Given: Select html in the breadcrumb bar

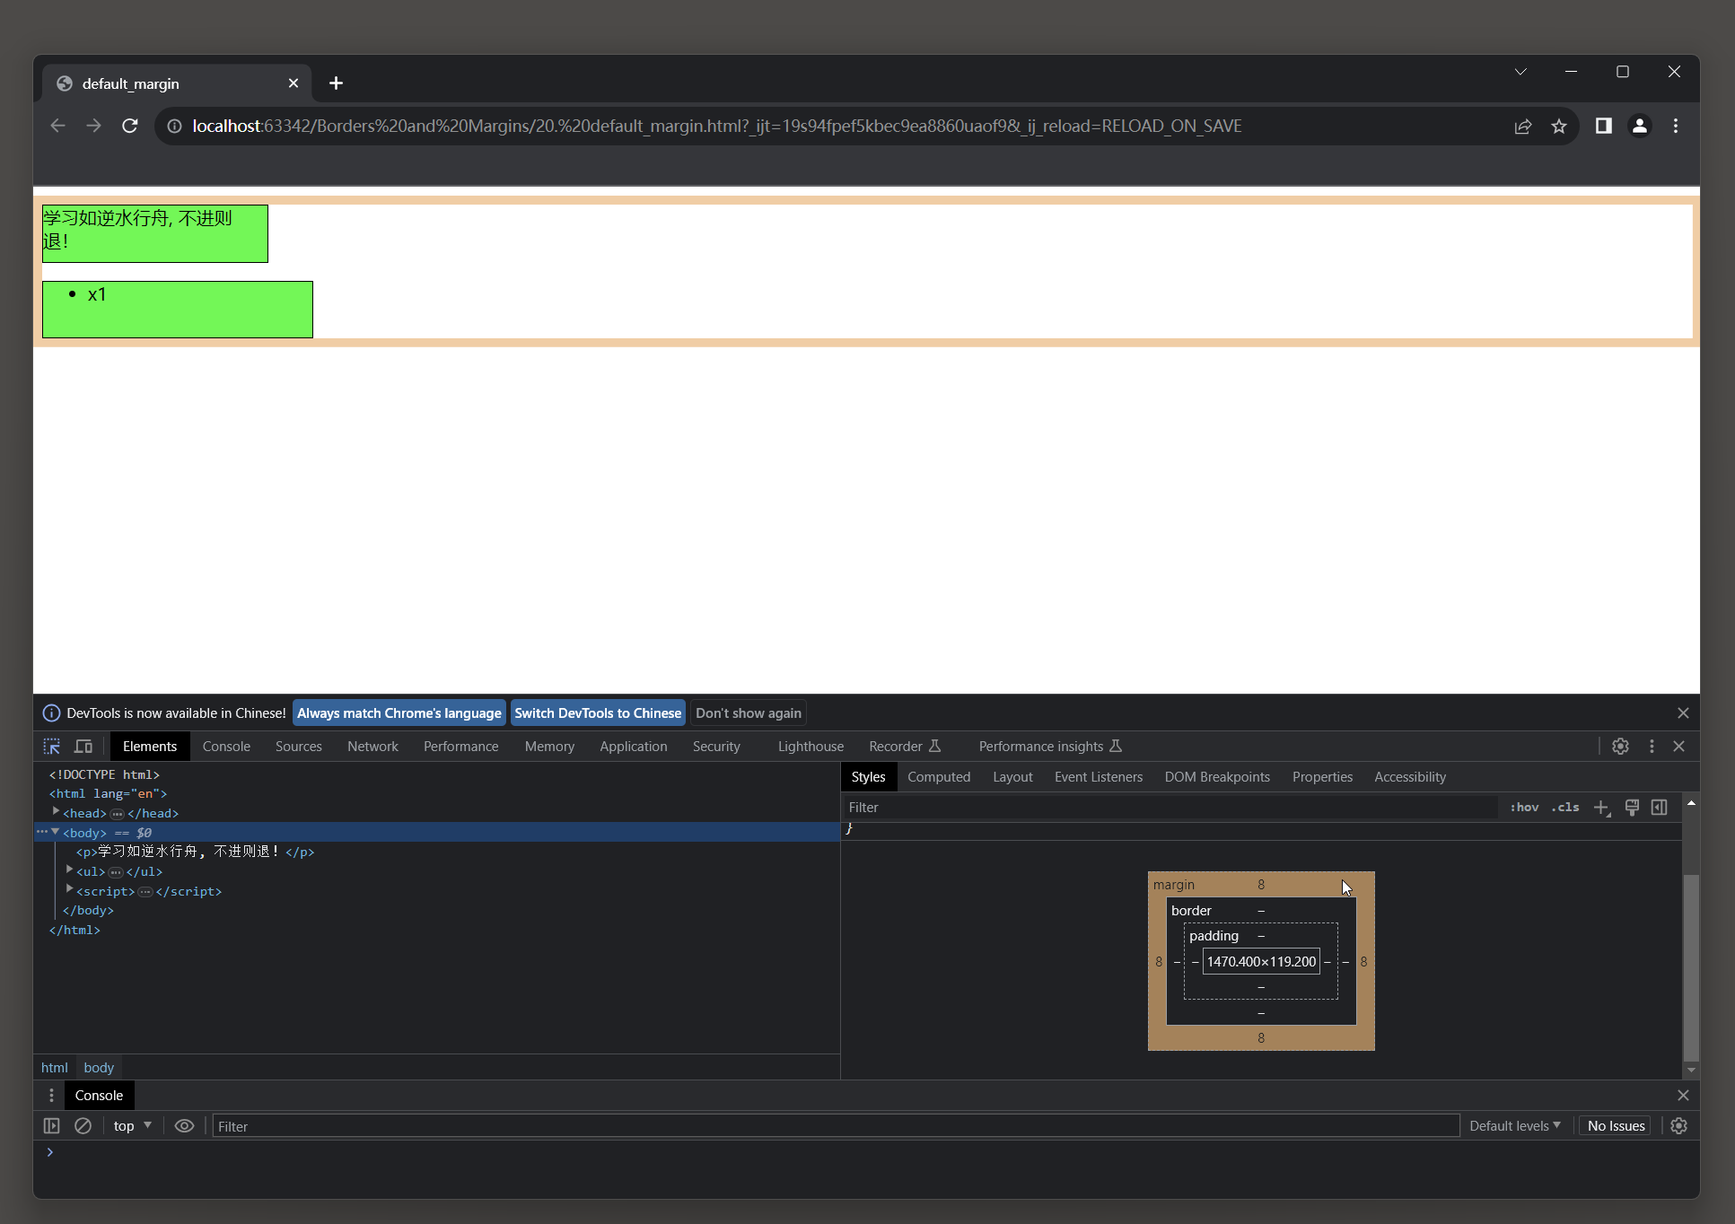Looking at the screenshot, I should point(55,1068).
